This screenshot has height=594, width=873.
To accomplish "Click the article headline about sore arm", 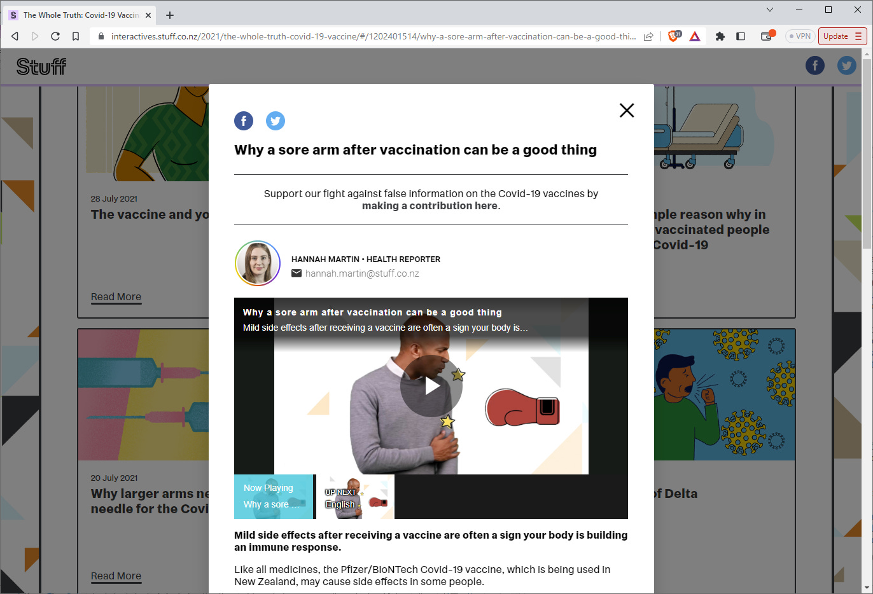I will [416, 150].
